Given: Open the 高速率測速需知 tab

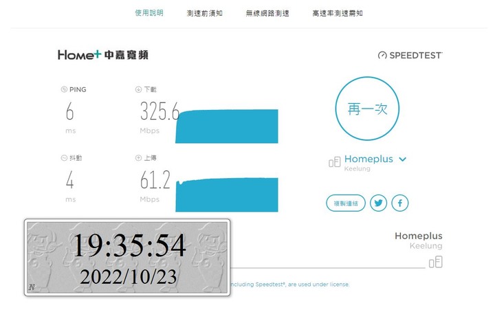Looking at the screenshot, I should 338,13.
